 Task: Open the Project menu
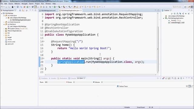point(37,4)
